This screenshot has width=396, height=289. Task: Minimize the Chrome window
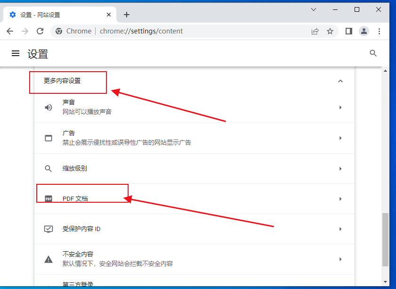click(x=335, y=9)
